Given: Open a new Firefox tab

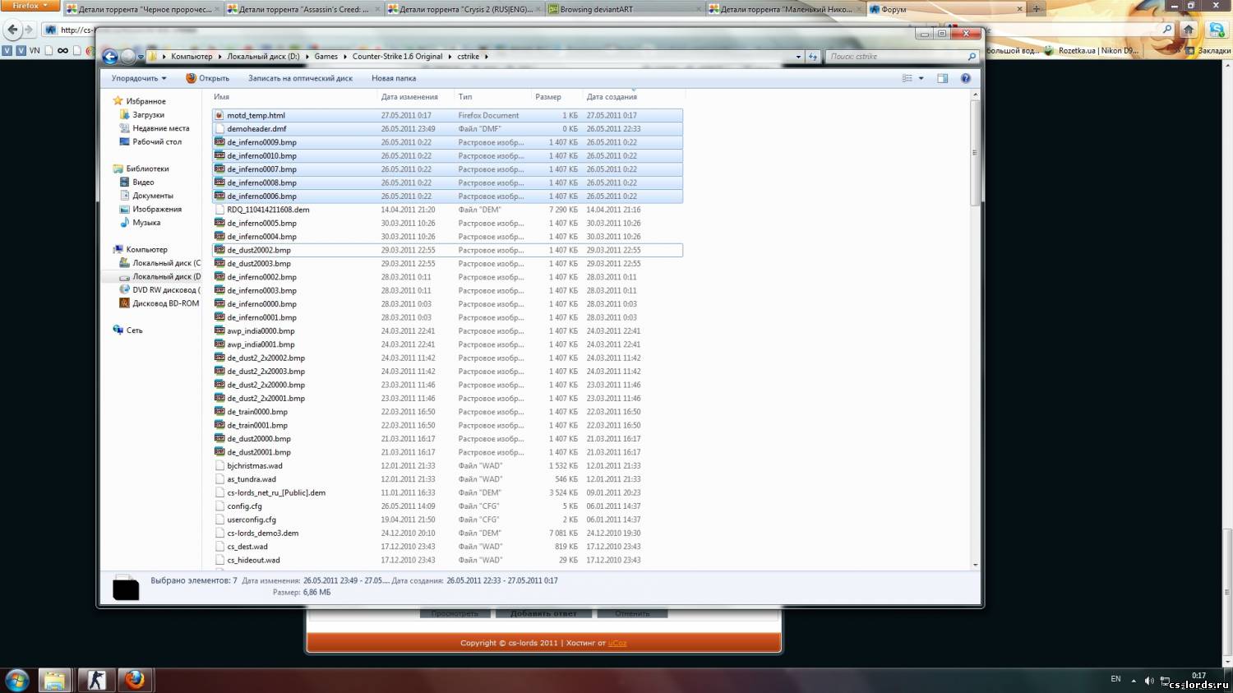Looking at the screenshot, I should tap(1036, 9).
